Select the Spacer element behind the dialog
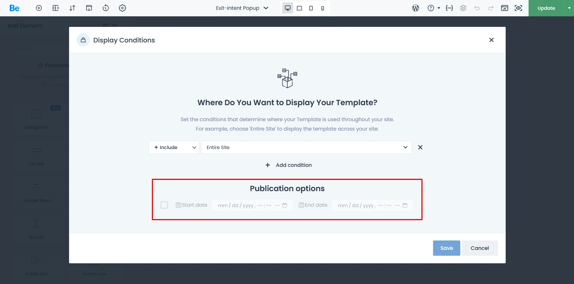 point(36,229)
